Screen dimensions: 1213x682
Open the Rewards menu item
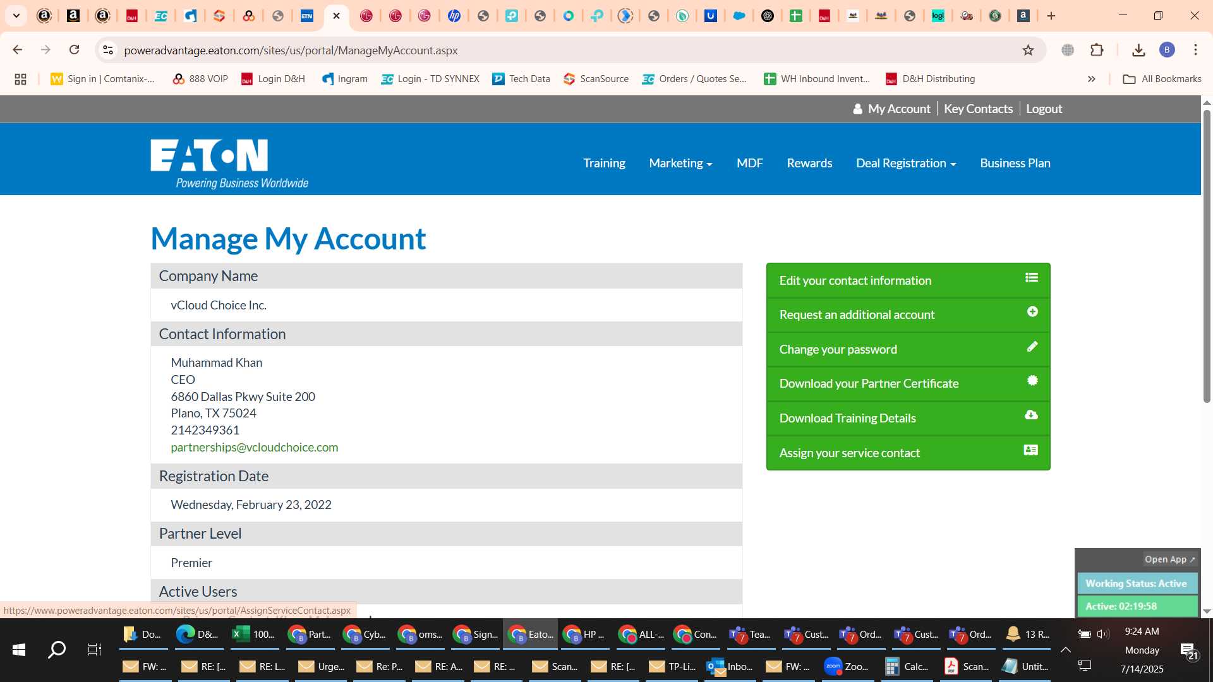809,163
